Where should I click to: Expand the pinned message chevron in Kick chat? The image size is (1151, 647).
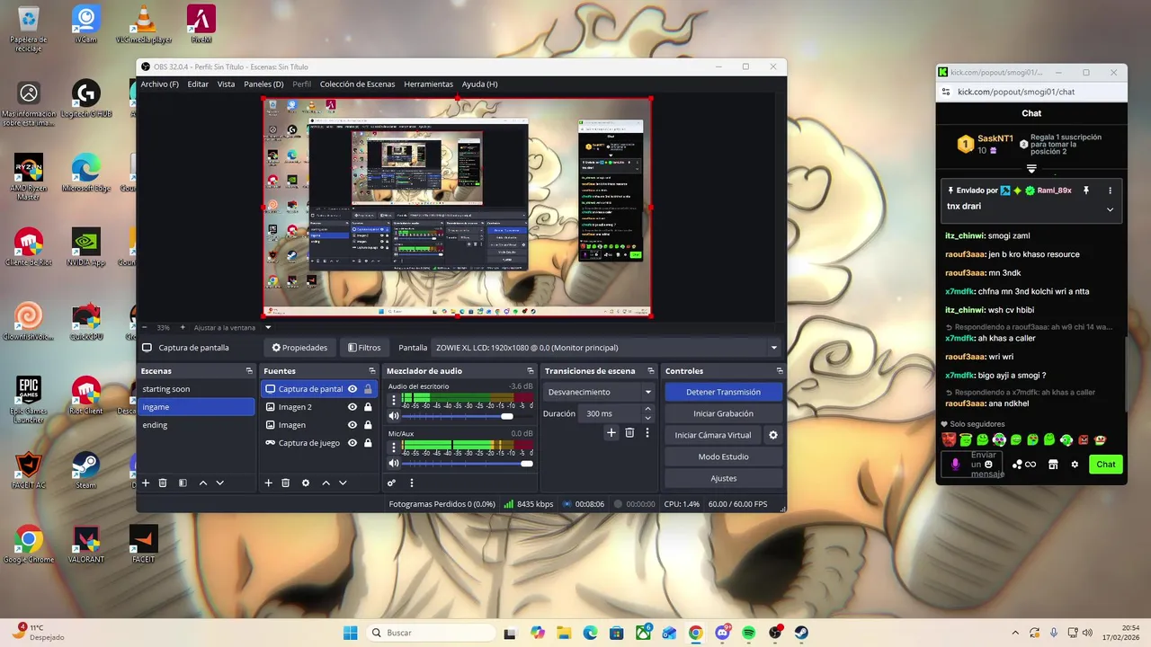(x=1110, y=209)
